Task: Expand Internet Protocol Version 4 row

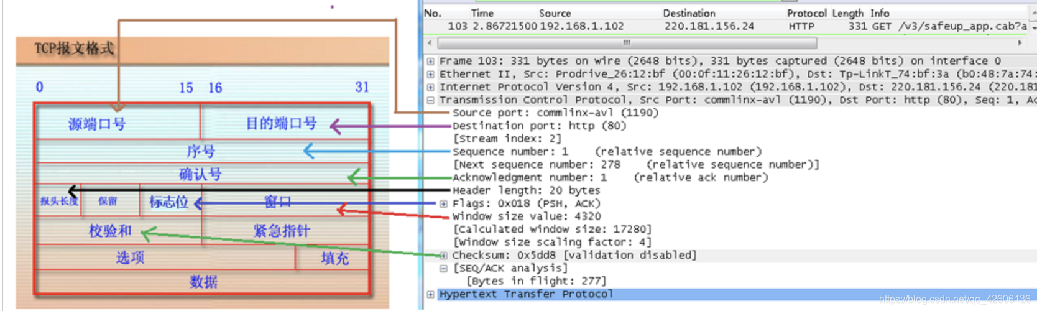Action: click(430, 87)
